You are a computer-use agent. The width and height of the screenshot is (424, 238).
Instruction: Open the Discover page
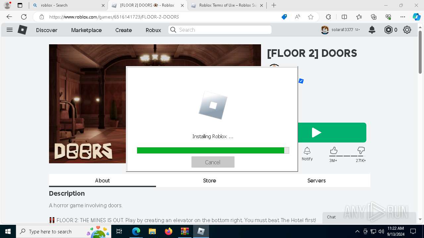coord(47,30)
